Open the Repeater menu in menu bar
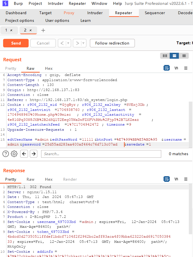This screenshot has width=193, height=257. coord(77,3)
